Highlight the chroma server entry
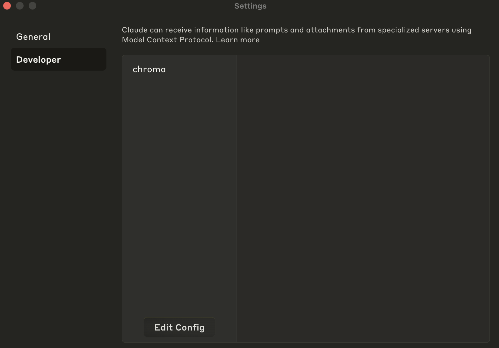Screen dimensions: 499x348 pos(149,69)
